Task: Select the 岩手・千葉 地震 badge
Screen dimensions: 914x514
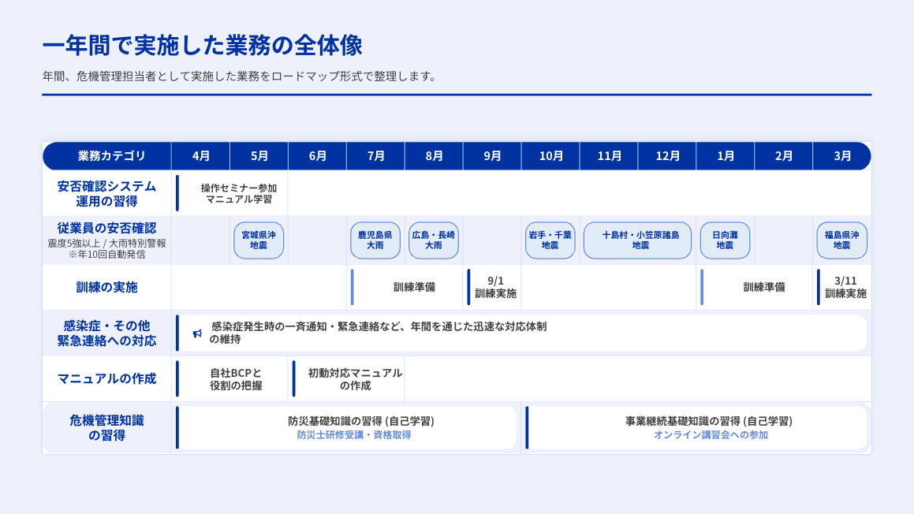Action: [550, 240]
